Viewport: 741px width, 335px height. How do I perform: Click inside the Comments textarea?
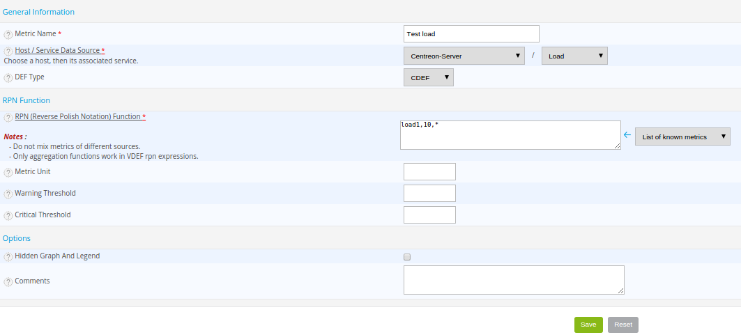click(x=513, y=280)
